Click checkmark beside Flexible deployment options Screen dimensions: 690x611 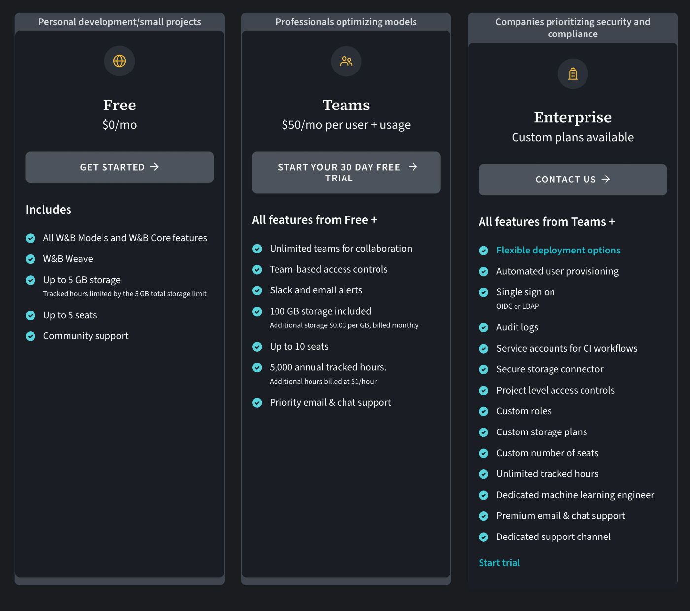pyautogui.click(x=484, y=251)
